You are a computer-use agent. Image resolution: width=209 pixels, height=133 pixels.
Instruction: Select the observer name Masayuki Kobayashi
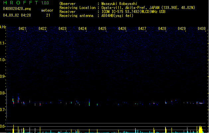(x=119, y=4)
